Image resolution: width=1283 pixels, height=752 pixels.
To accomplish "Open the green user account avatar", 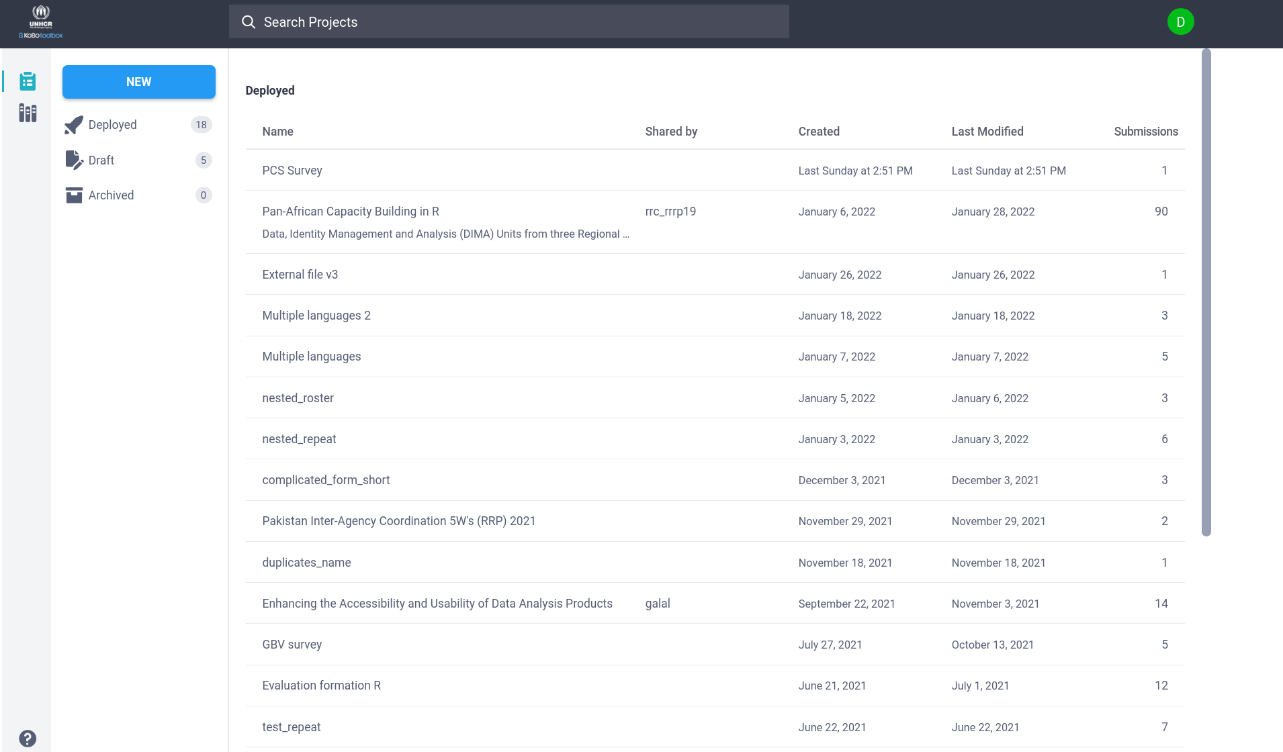I will [x=1180, y=22].
